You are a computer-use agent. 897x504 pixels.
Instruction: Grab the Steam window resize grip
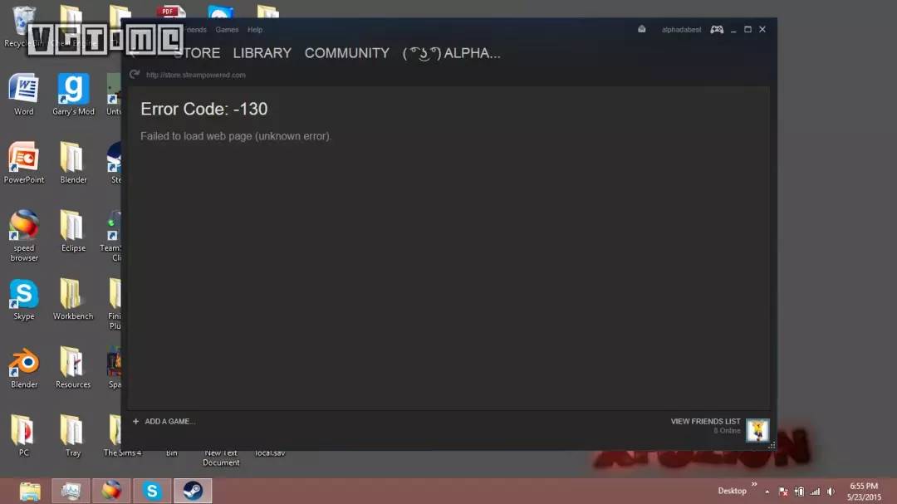pos(772,445)
